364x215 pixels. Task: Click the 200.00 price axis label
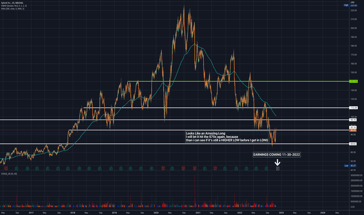tap(353, 28)
